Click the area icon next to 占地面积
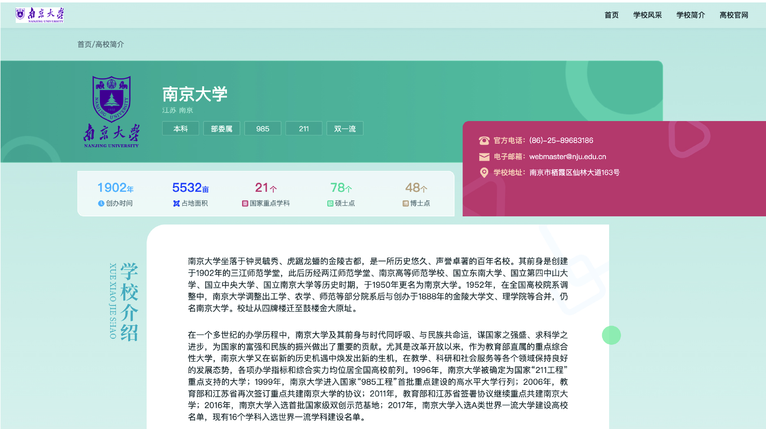This screenshot has height=429, width=766. 176,203
